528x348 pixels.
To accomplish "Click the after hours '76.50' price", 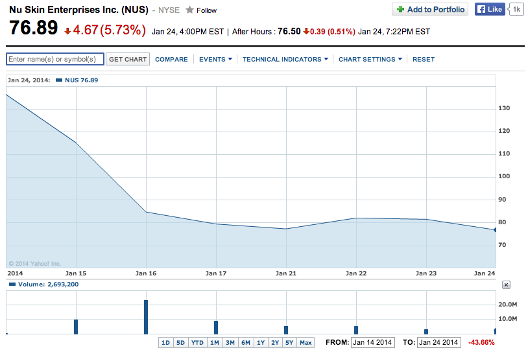I will [289, 31].
